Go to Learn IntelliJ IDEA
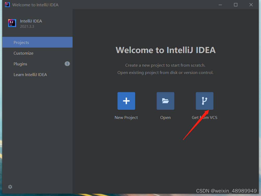Viewport: 261px width, 196px height. pos(37,74)
